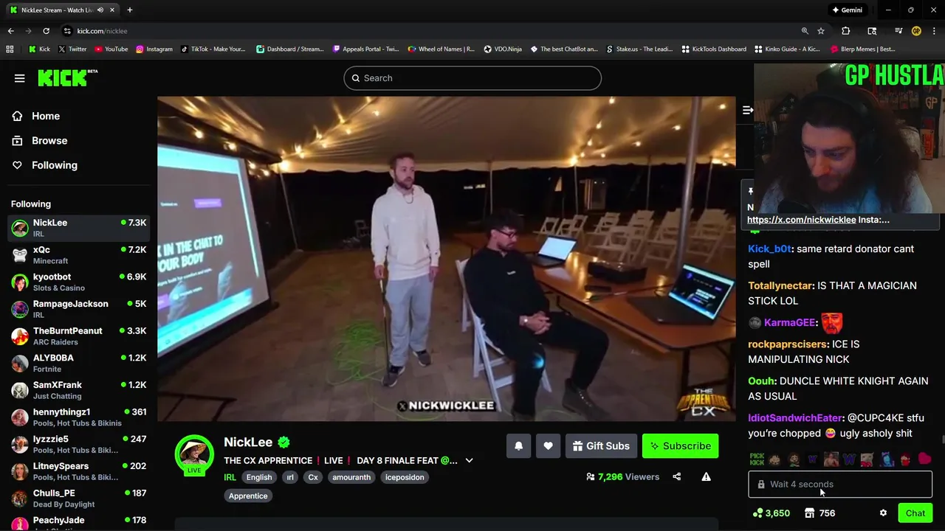Click the report warning icon
The width and height of the screenshot is (945, 531).
(706, 476)
